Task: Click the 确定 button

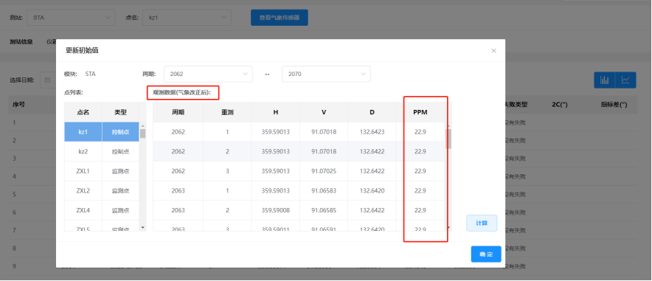Action: click(486, 254)
